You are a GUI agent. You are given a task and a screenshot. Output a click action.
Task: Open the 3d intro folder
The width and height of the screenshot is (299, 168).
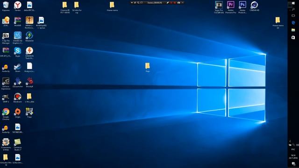point(77,7)
